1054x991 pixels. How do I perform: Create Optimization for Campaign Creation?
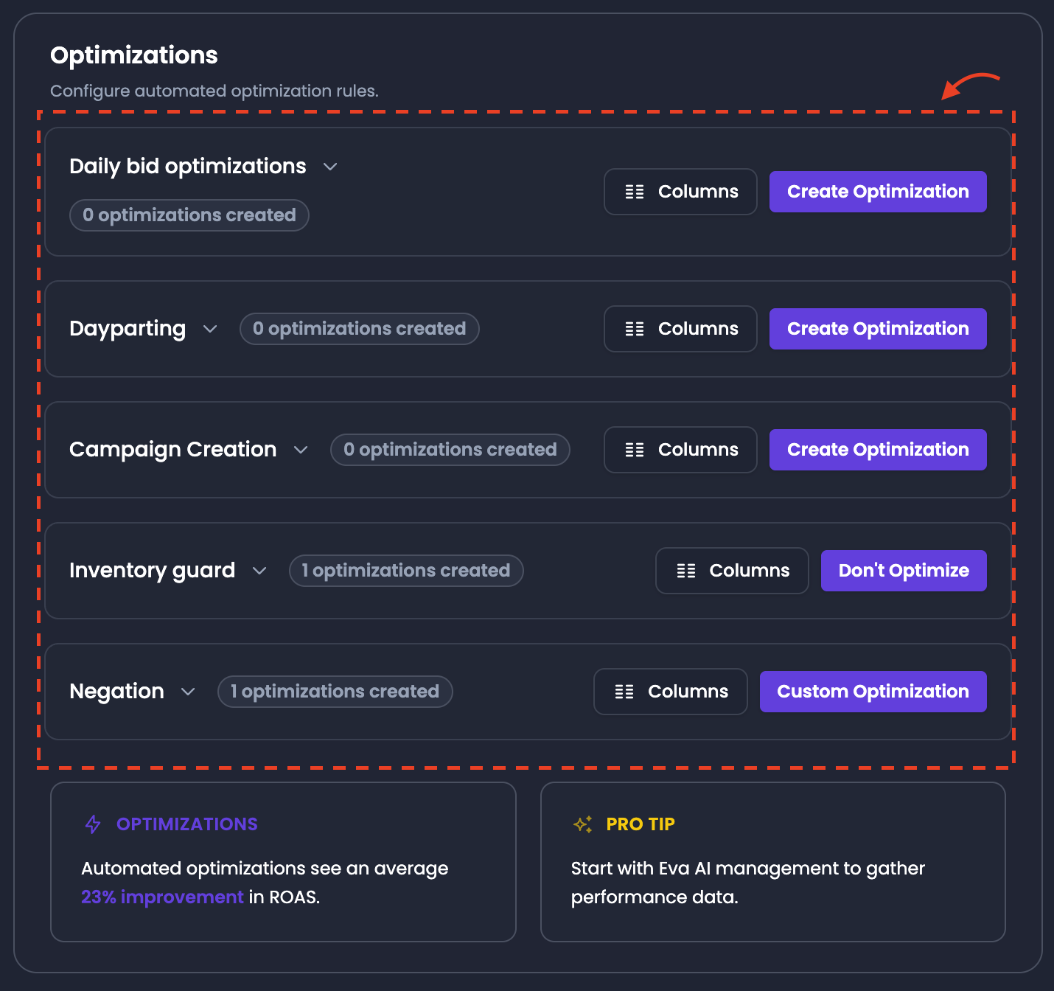(878, 450)
